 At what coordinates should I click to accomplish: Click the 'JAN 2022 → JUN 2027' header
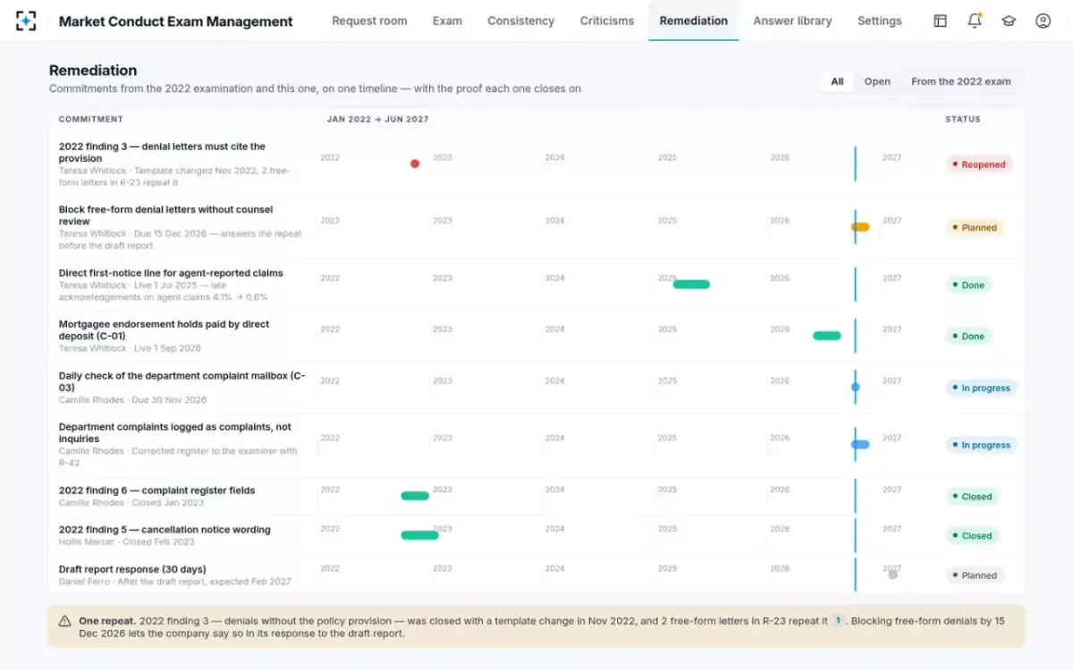377,119
